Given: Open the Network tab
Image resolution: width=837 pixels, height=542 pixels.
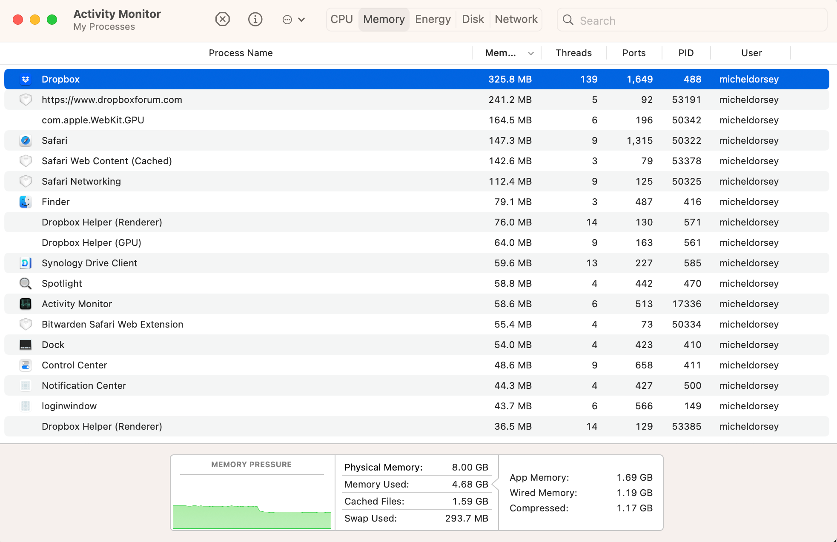Looking at the screenshot, I should tap(516, 20).
